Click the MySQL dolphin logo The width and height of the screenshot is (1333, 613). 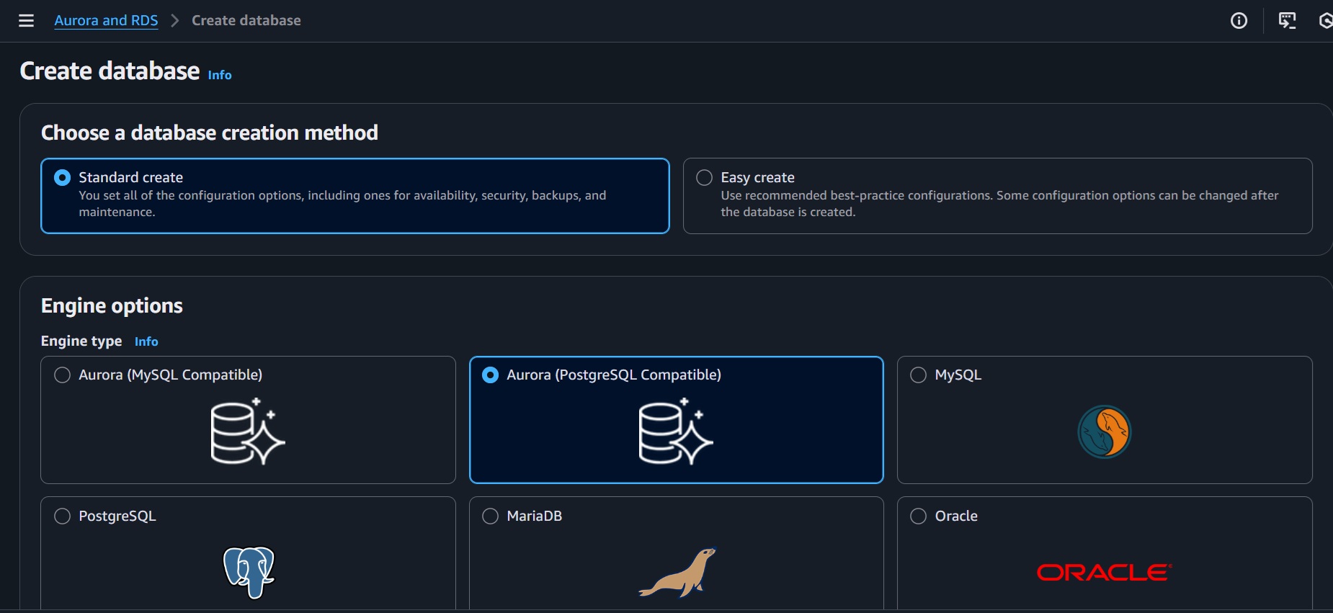[1105, 431]
